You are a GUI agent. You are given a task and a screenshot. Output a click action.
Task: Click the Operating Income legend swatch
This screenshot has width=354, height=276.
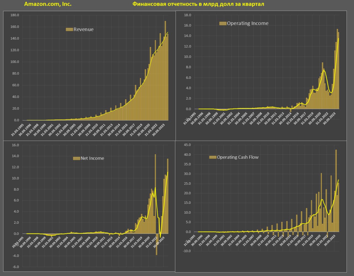tap(223, 24)
